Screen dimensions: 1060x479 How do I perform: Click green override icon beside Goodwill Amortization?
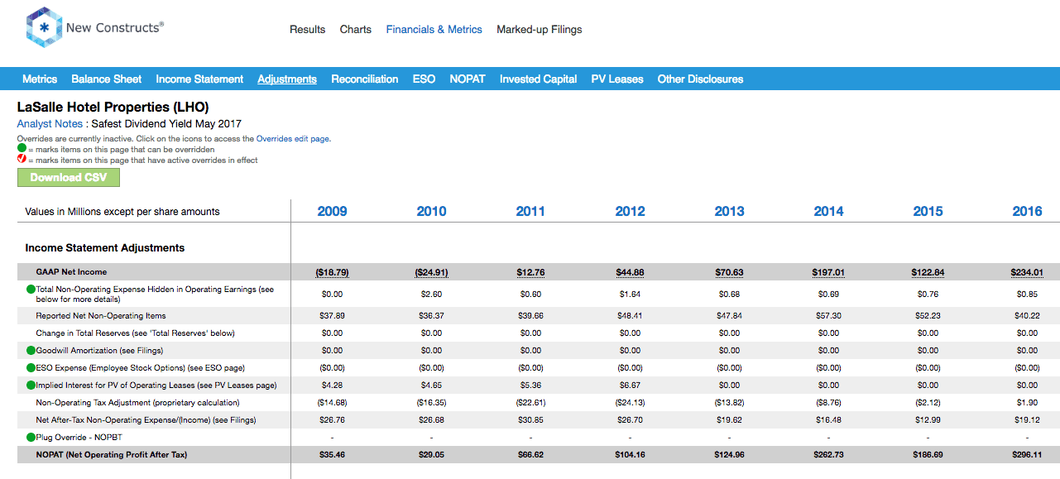(31, 350)
